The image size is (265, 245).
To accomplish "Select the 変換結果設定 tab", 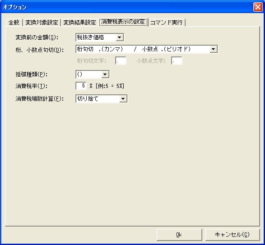I will click(x=79, y=23).
